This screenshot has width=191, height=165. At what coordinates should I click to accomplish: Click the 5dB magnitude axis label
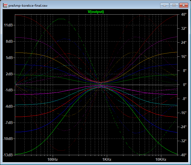[9, 58]
